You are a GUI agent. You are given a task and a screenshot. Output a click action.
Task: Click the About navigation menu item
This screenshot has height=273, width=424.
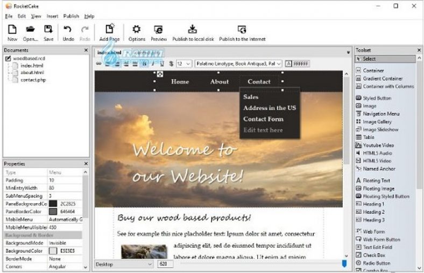pyautogui.click(x=220, y=82)
